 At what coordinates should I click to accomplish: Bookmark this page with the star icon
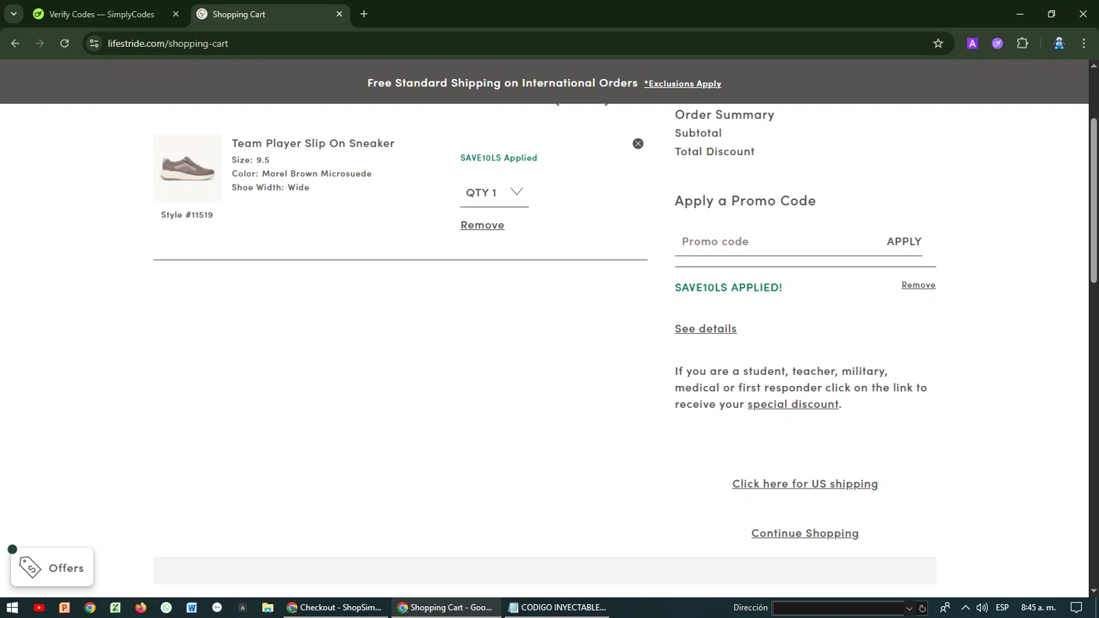tap(938, 43)
